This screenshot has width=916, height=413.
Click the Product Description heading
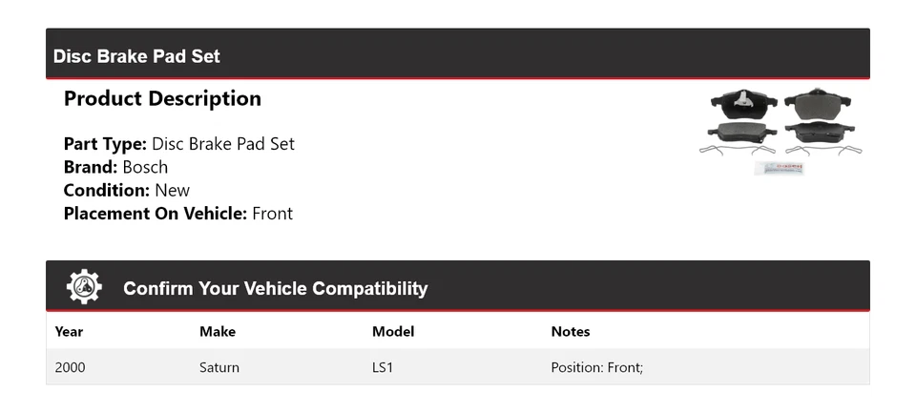pos(162,98)
